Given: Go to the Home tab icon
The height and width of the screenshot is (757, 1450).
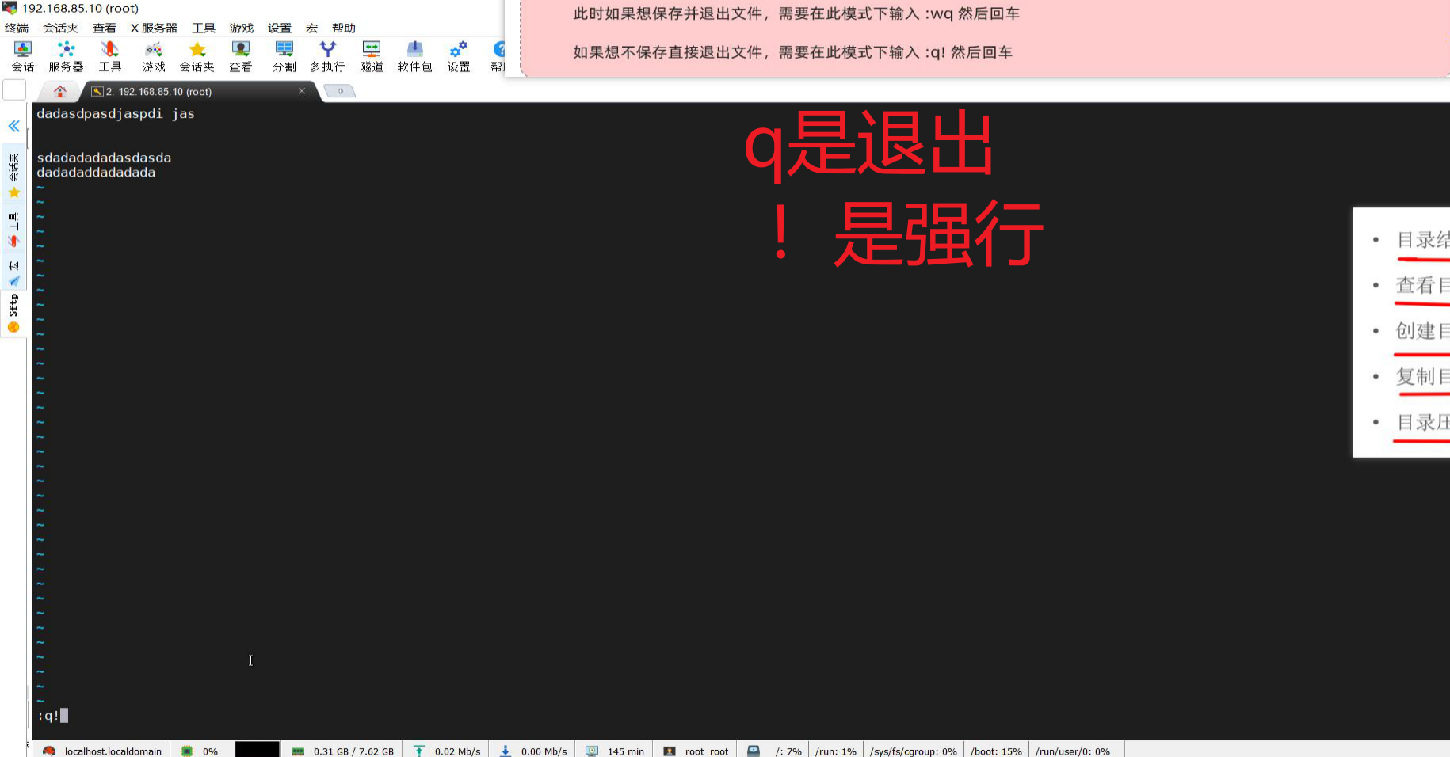Looking at the screenshot, I should click(x=60, y=91).
